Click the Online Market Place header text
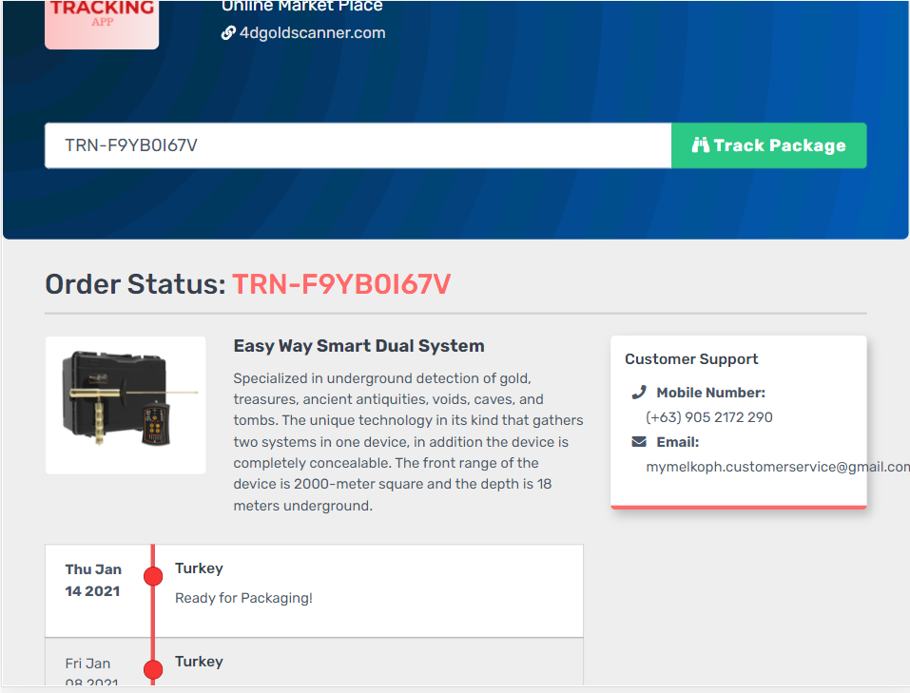This screenshot has height=693, width=910. (x=302, y=7)
